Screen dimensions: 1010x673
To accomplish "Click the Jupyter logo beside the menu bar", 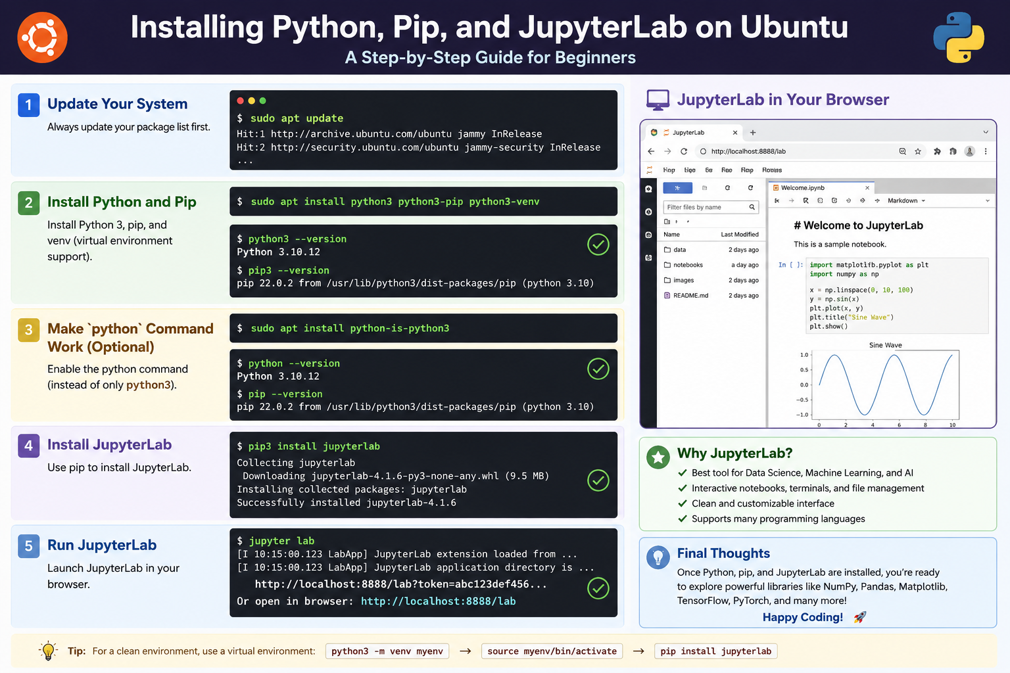I will pos(650,170).
